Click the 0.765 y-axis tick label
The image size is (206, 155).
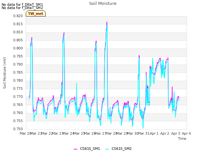18,105
